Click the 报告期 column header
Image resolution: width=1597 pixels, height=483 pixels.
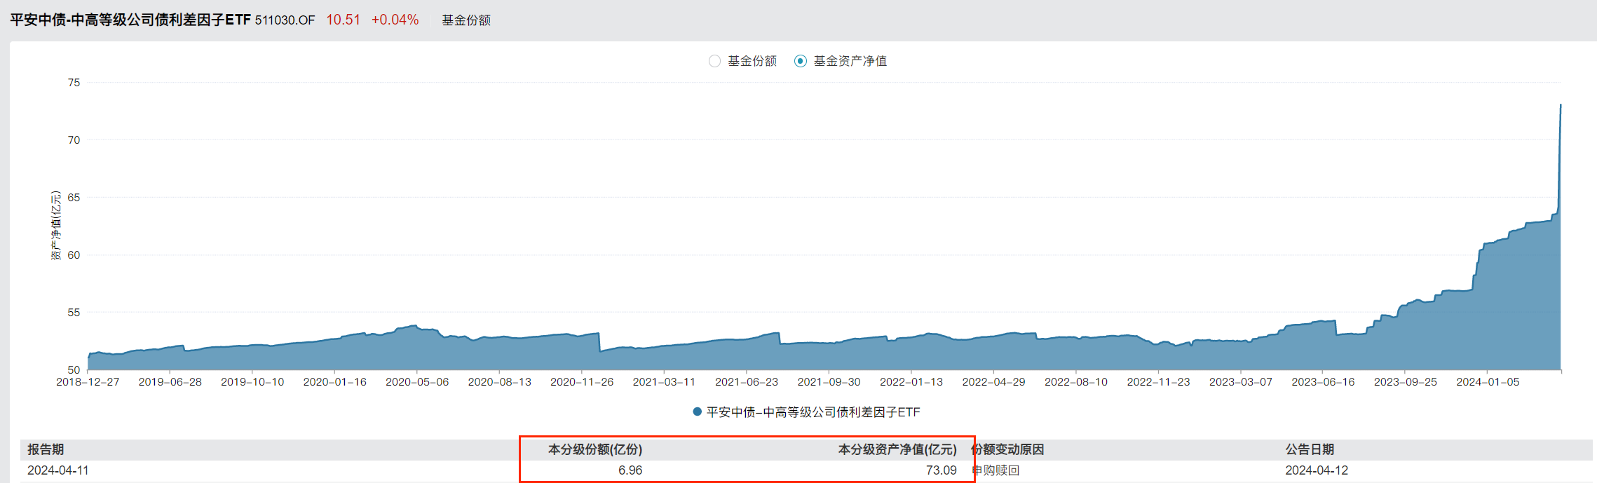click(46, 449)
